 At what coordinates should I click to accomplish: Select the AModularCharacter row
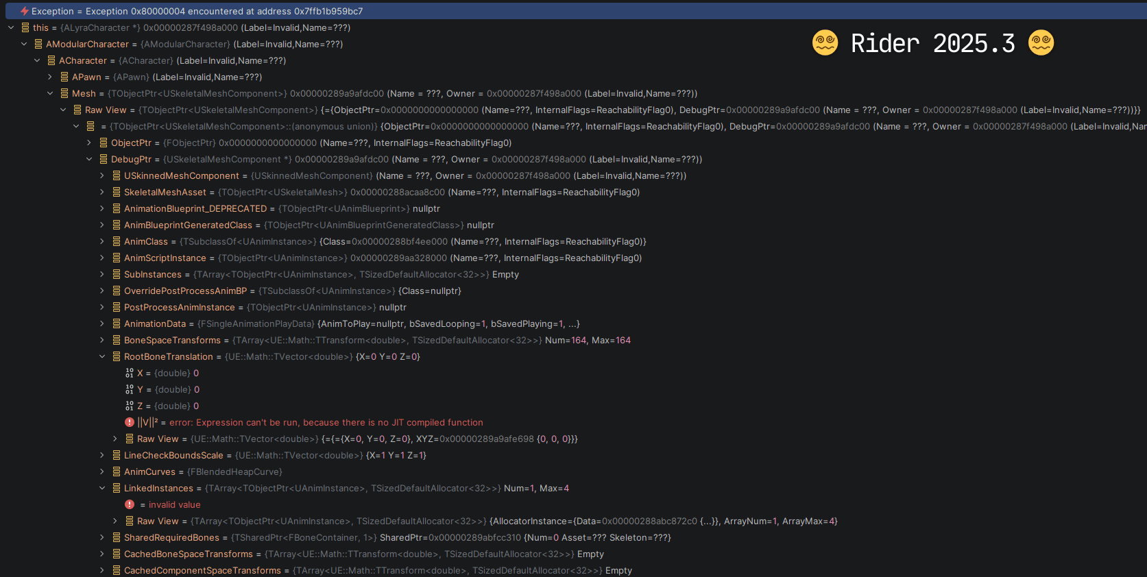click(87, 45)
